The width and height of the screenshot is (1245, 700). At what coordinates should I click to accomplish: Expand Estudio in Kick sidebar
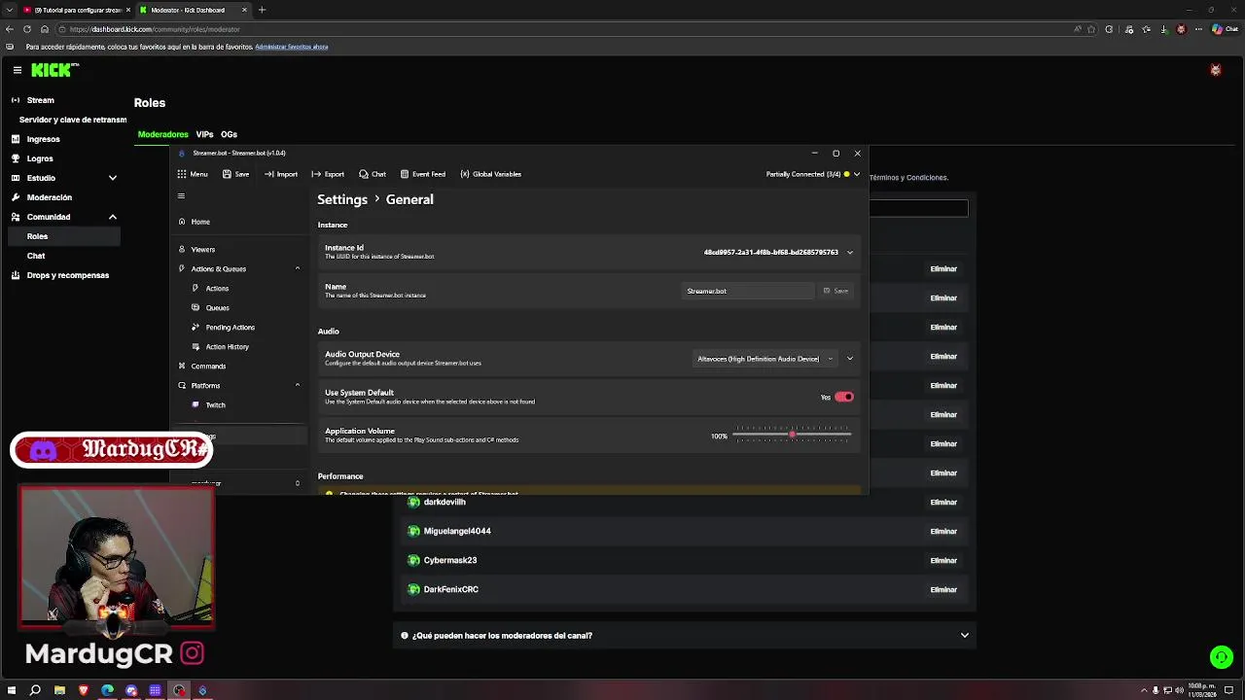coord(113,178)
